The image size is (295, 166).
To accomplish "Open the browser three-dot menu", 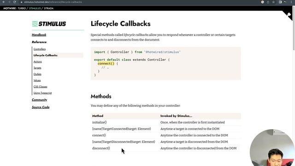I will 291,2.
